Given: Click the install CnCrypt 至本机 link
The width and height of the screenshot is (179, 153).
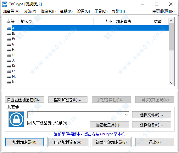Looking at the screenshot, I should 90,134.
